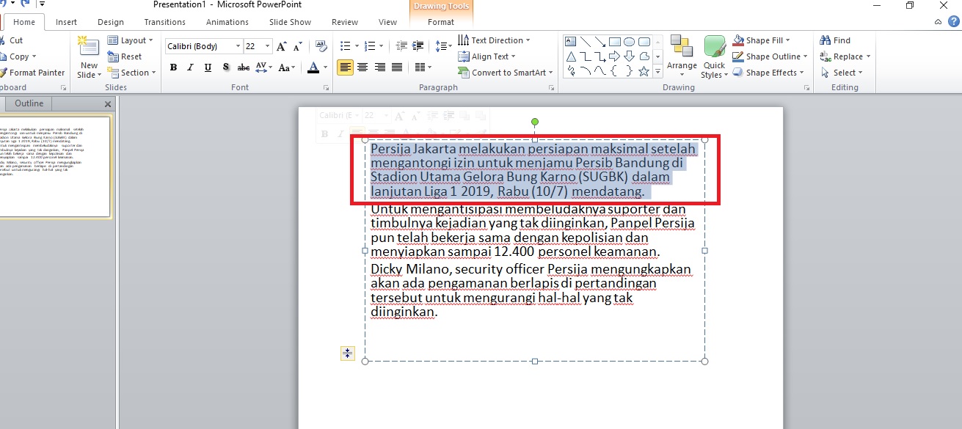Click Reset slide button
This screenshot has height=429, width=962.
pos(125,56)
